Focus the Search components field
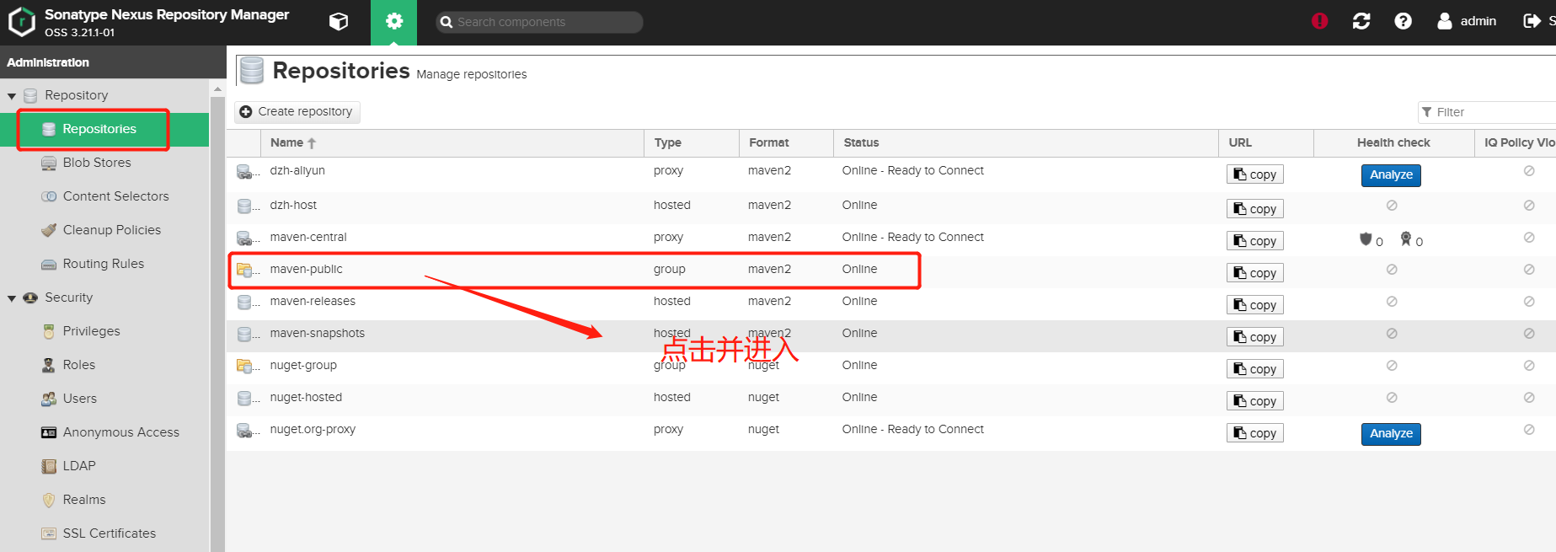This screenshot has width=1556, height=552. 539,22
